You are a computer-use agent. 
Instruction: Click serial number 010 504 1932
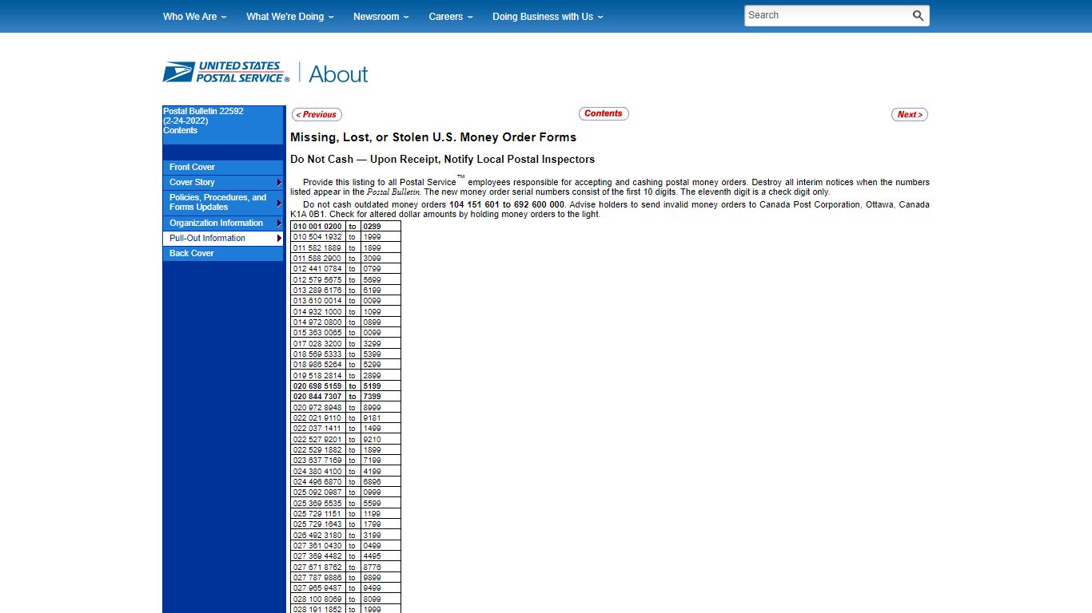317,237
